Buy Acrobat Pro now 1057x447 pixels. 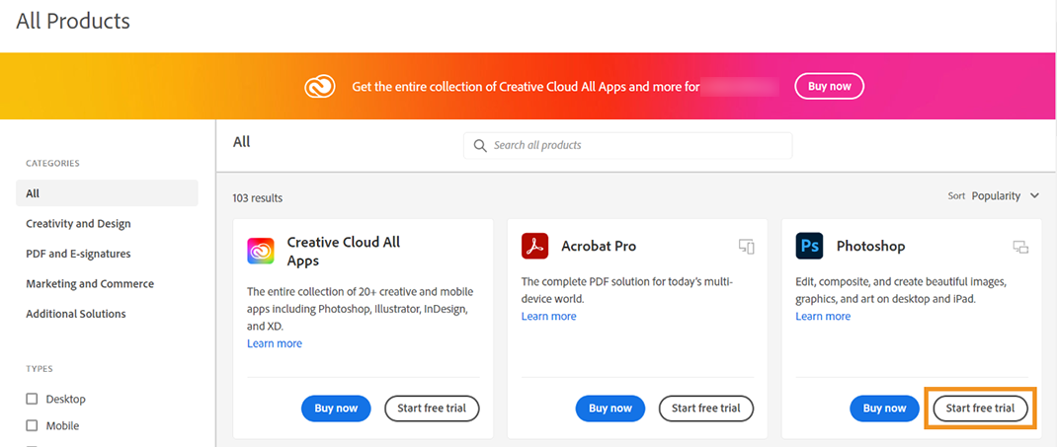[610, 409]
